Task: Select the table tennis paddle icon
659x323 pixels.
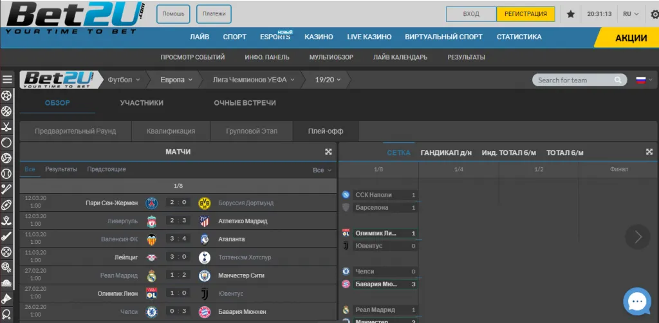Action: (6, 313)
